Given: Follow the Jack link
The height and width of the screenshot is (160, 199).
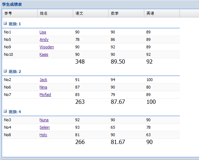Looking at the screenshot, I should [43, 80].
